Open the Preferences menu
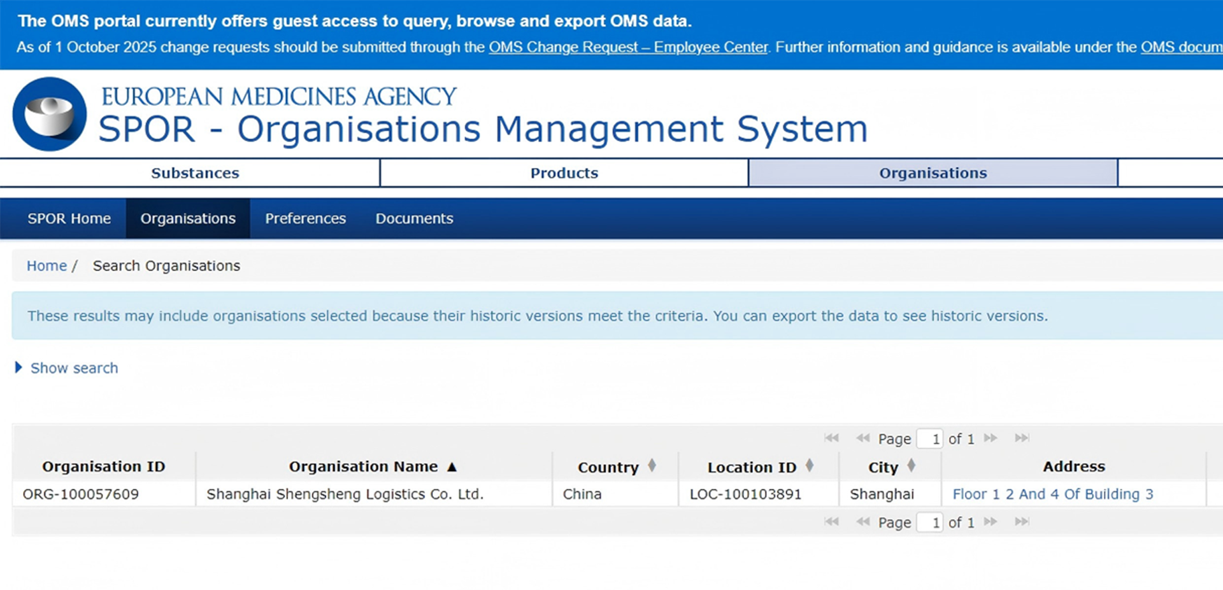Viewport: 1223px width, 590px height. [x=306, y=218]
